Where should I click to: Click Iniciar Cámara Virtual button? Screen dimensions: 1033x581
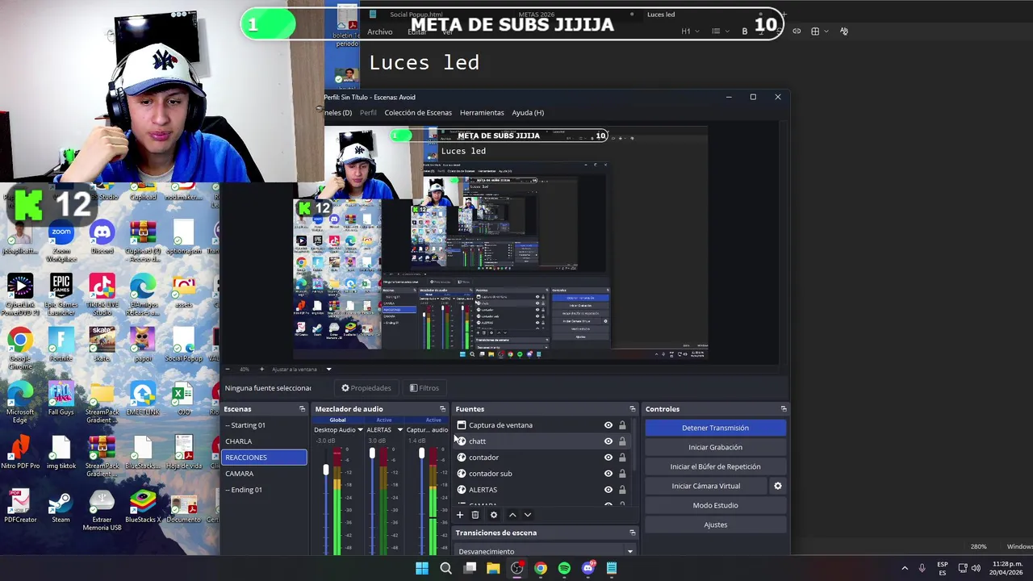click(705, 486)
